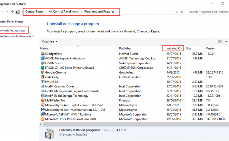This screenshot has width=229, height=141.
Task: Click the Microsoft Office Professional Plus icon
Action: click(43, 119)
